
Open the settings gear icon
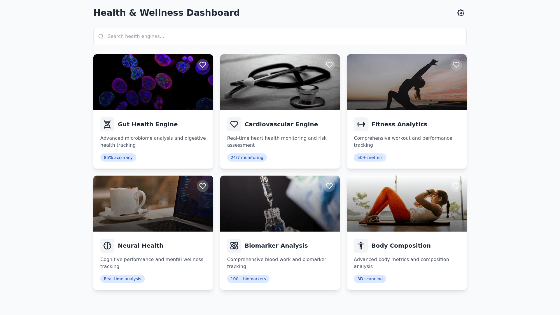point(461,13)
